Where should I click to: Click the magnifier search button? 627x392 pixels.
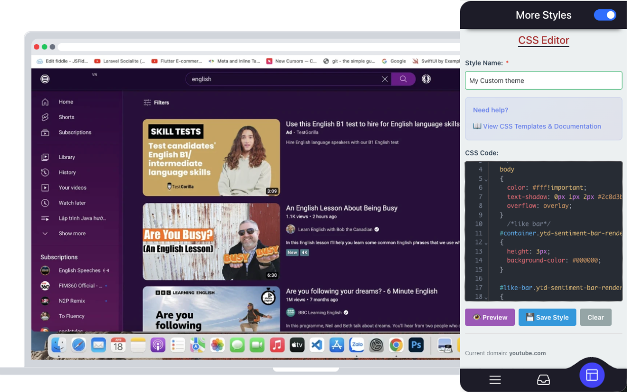point(403,79)
